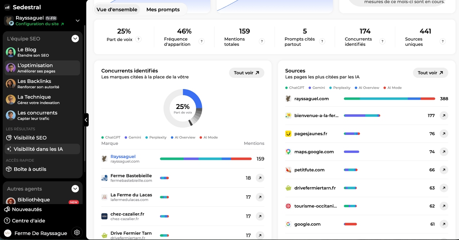
Task: Collapse the sidebar with the arrow handle
Action: [x=86, y=120]
